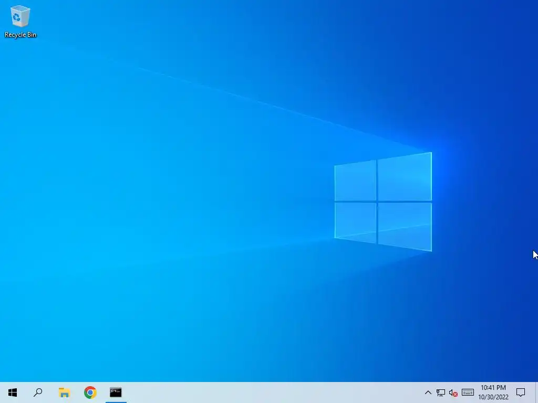Click the muted volume speaker icon
The width and height of the screenshot is (538, 403).
pyautogui.click(x=453, y=393)
